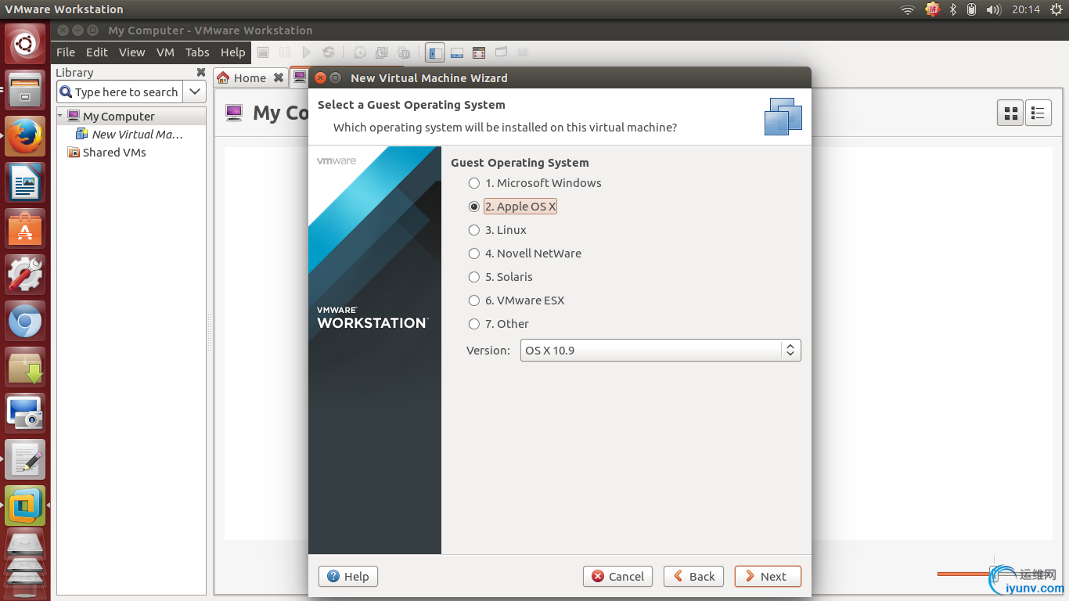
Task: Choose Linux as guest operating system
Action: coord(497,230)
